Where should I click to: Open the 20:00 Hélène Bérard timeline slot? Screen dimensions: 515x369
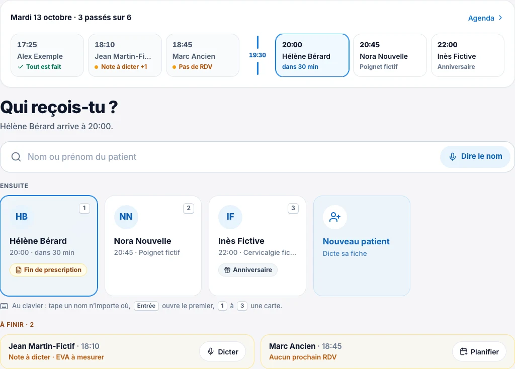312,55
